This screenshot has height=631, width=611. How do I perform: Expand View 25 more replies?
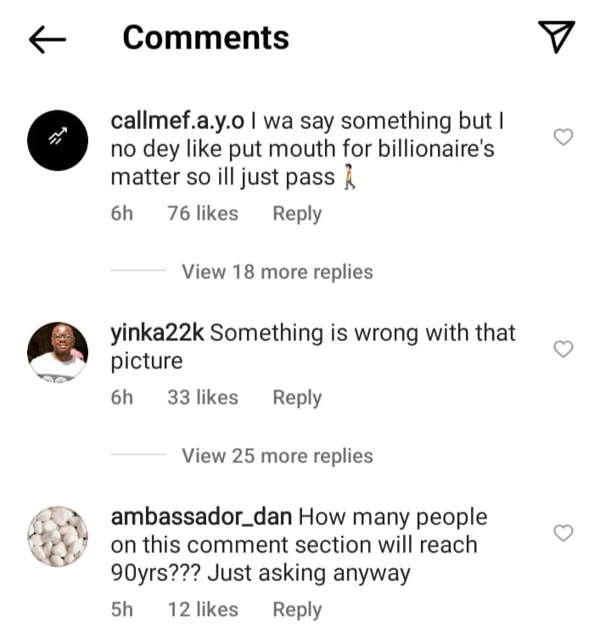[x=277, y=456]
